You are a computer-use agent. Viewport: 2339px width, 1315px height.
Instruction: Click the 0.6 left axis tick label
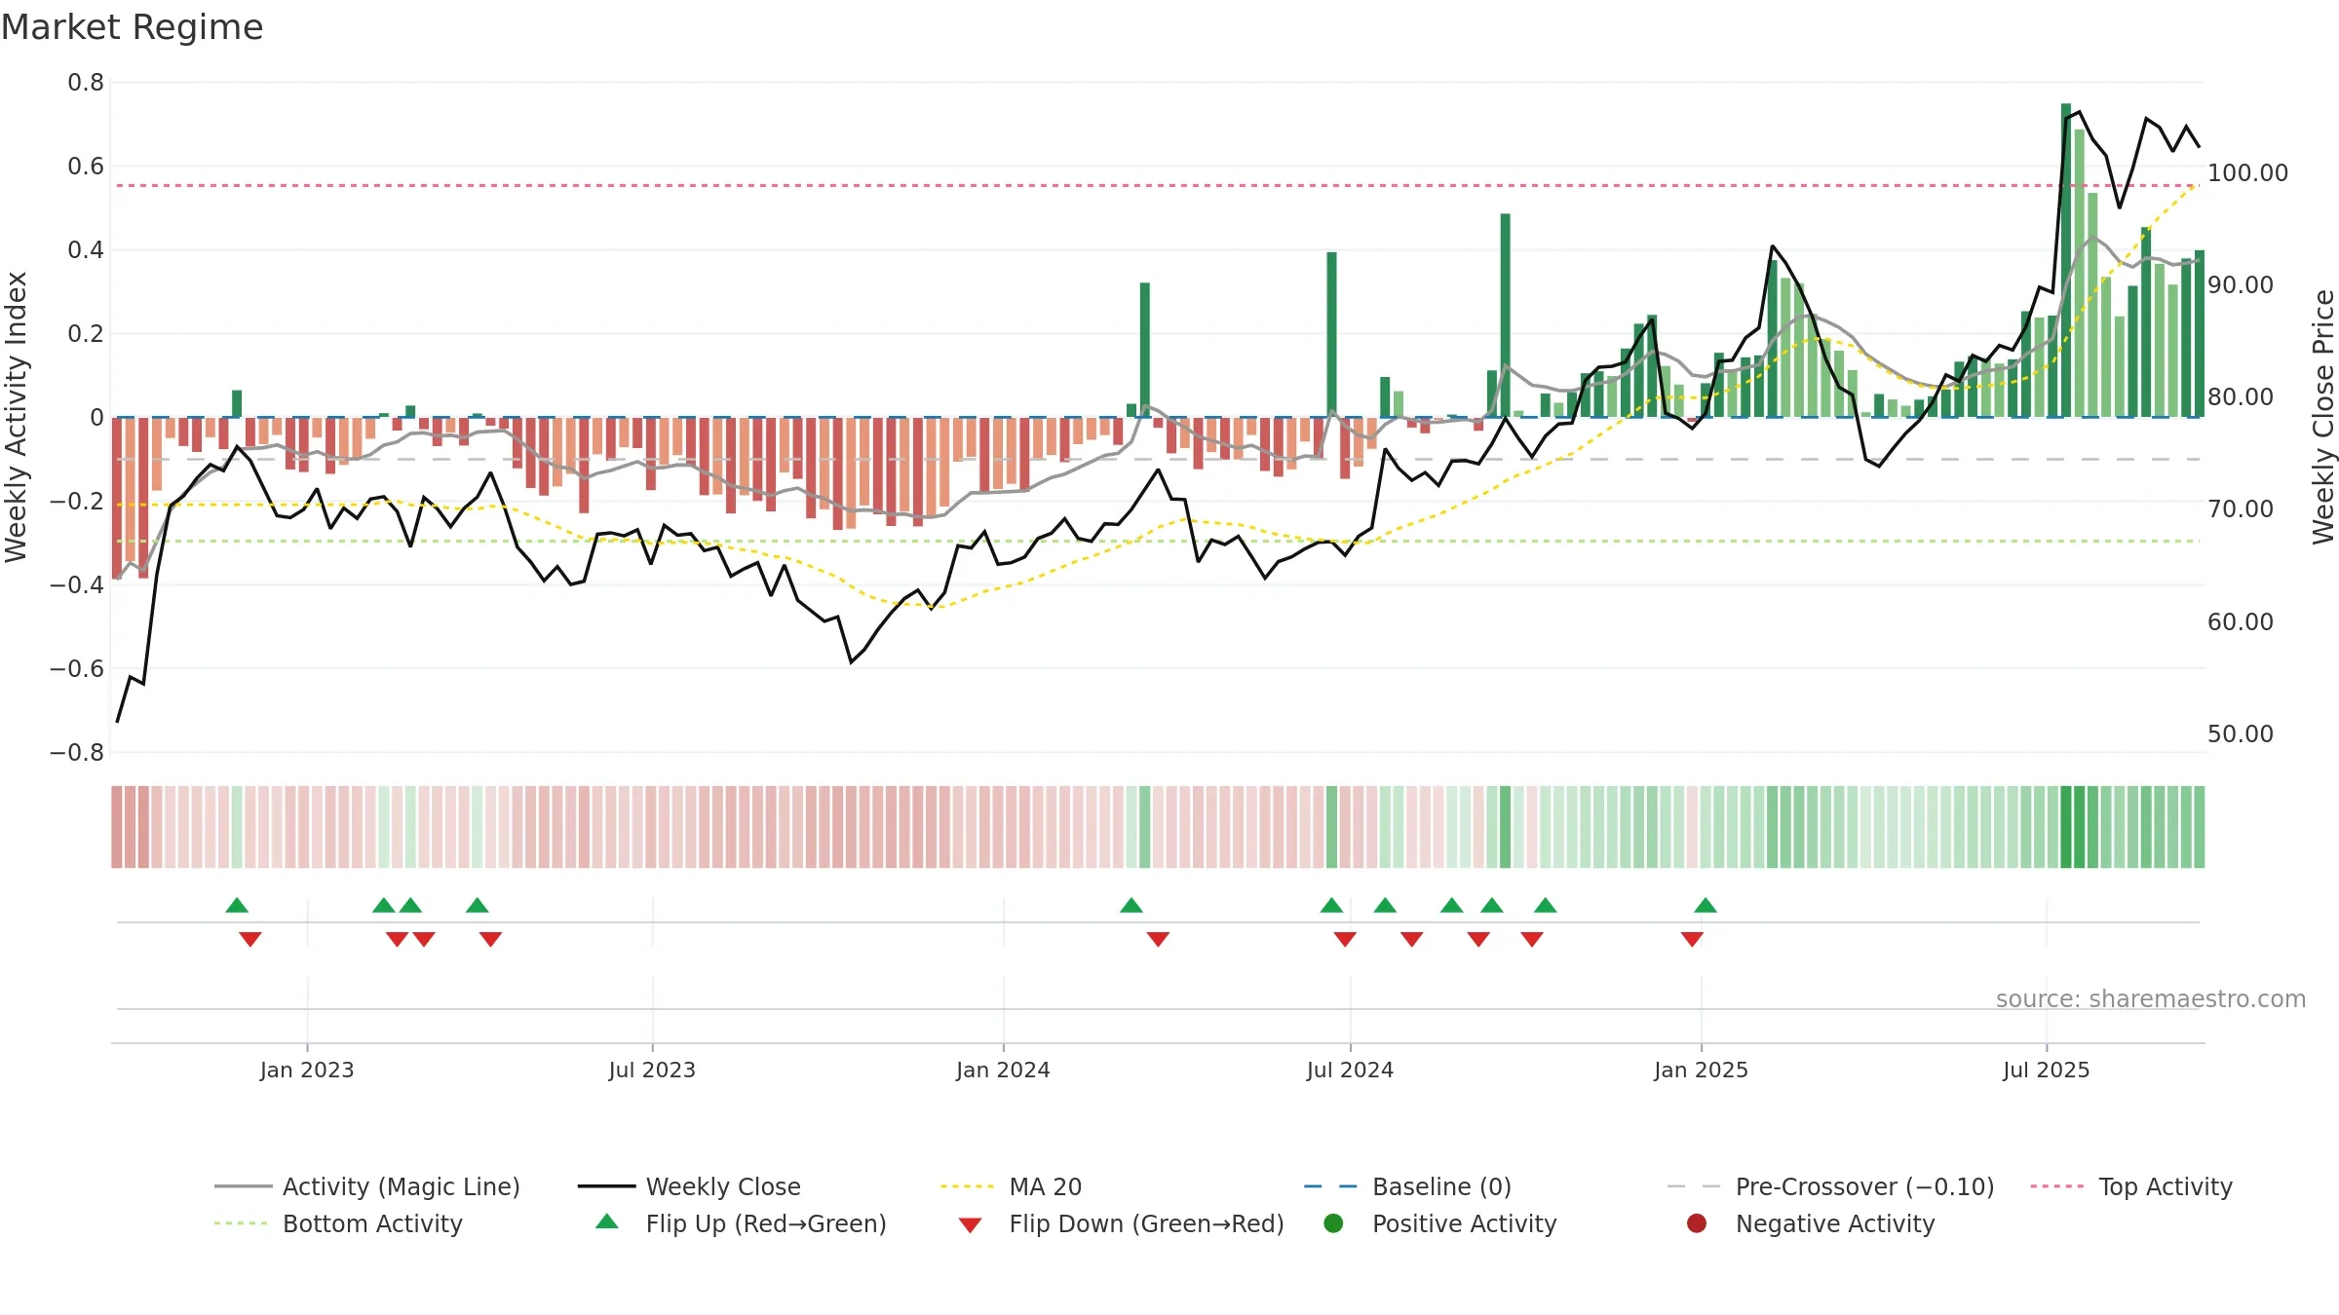click(x=86, y=167)
